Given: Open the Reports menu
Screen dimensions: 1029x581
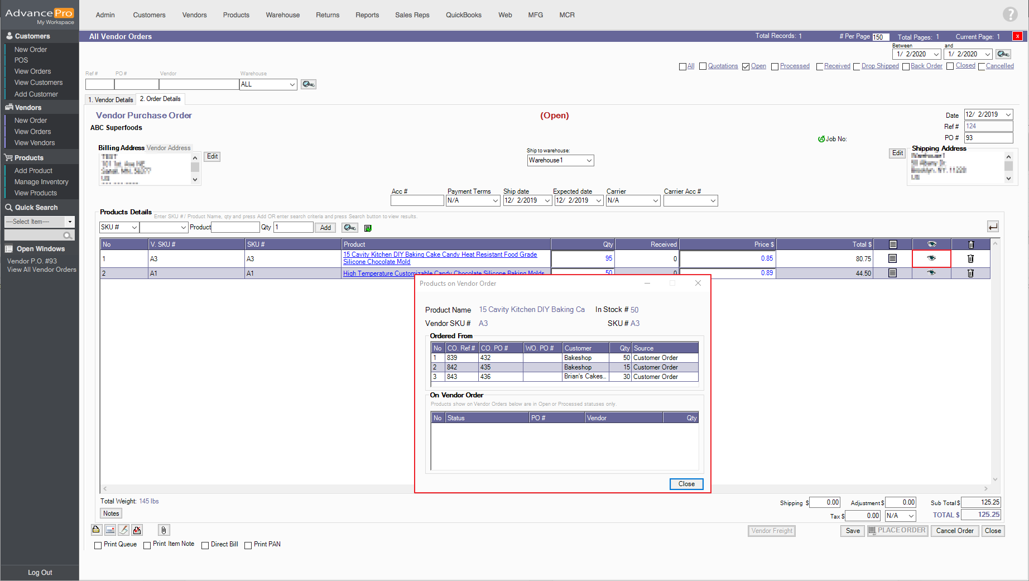Looking at the screenshot, I should click(x=367, y=15).
